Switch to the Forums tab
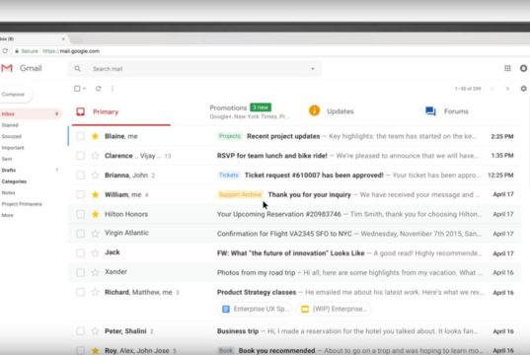The height and width of the screenshot is (355, 530). (447, 111)
